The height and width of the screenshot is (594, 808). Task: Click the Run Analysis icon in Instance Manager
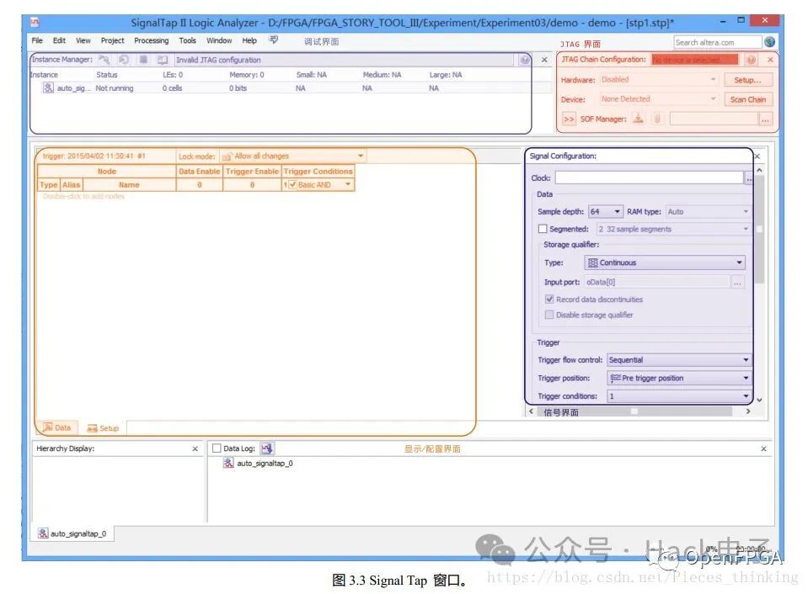pyautogui.click(x=104, y=60)
